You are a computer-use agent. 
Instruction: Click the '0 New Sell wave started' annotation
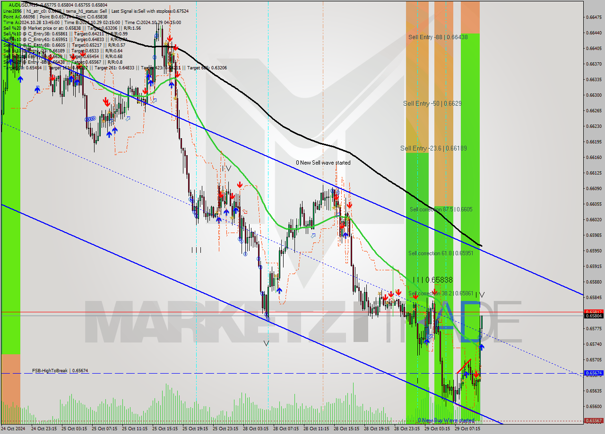(323, 163)
